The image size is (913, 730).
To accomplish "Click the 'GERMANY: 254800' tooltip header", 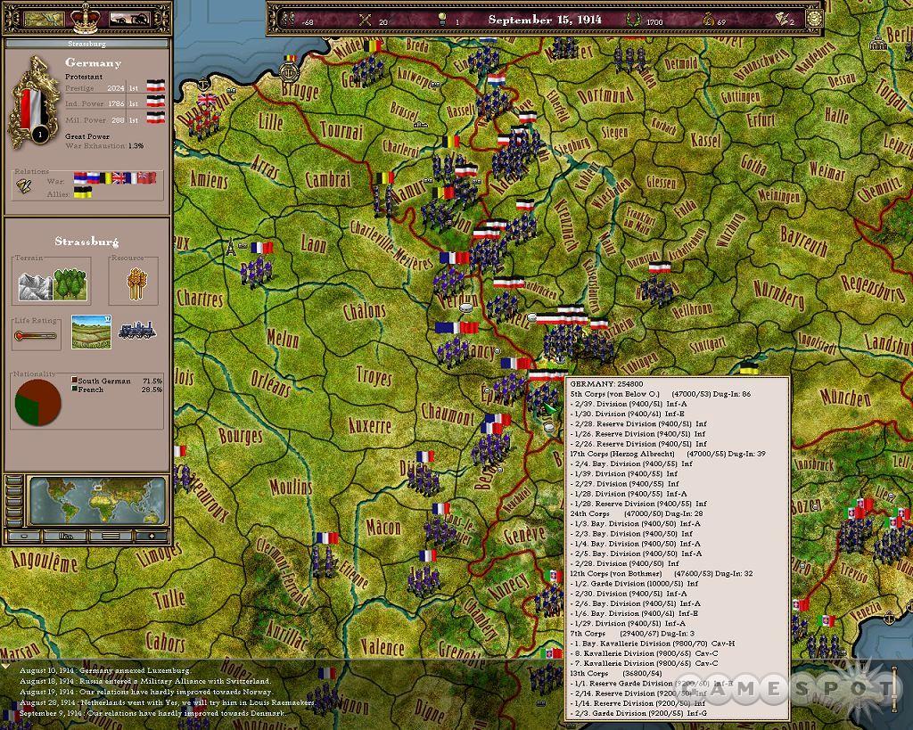I will [x=606, y=384].
